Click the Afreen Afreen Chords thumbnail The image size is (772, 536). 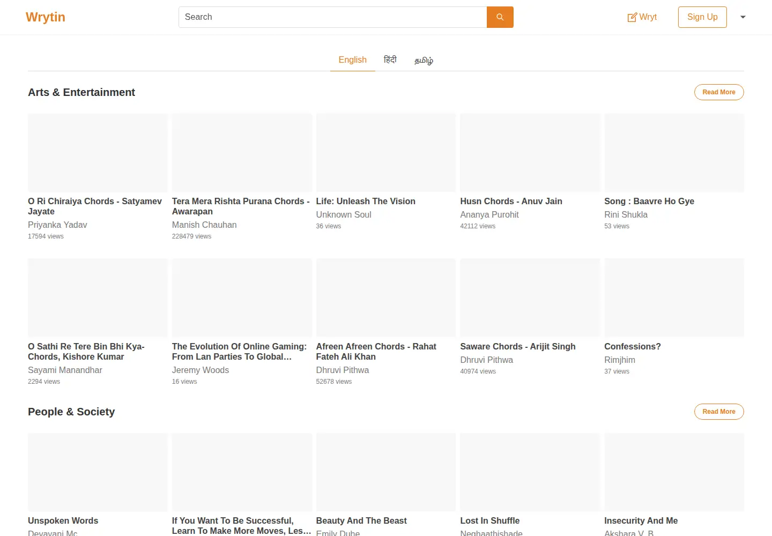coord(386,297)
